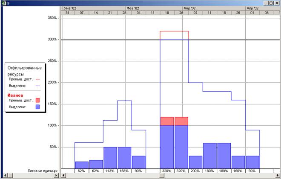Click the week 31 timescale cell
The height and width of the screenshot is (179, 281).
pos(68,13)
